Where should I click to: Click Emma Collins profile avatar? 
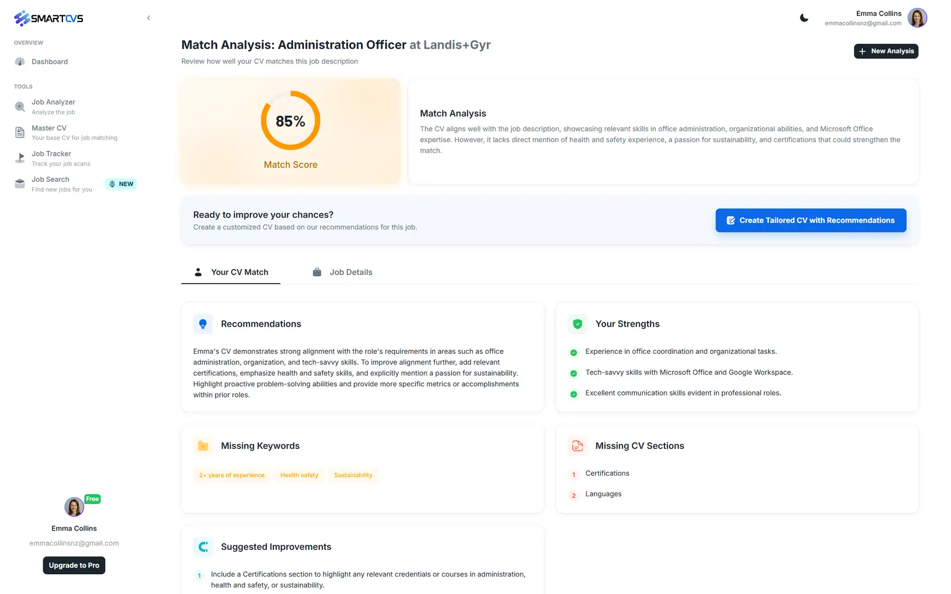click(x=917, y=17)
